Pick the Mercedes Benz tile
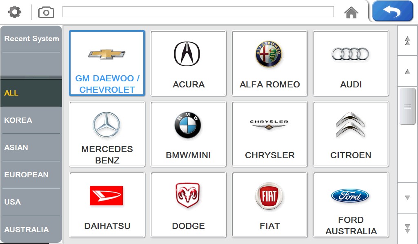This screenshot has height=244, width=418. [x=107, y=134]
